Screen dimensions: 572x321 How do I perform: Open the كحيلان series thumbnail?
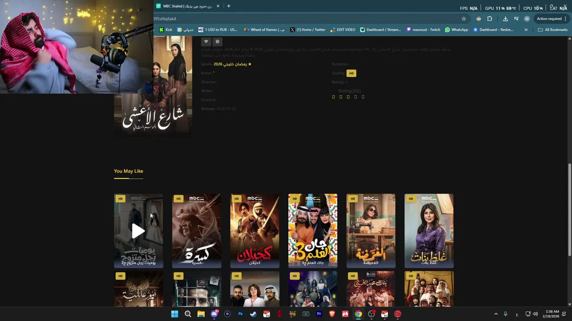[255, 231]
